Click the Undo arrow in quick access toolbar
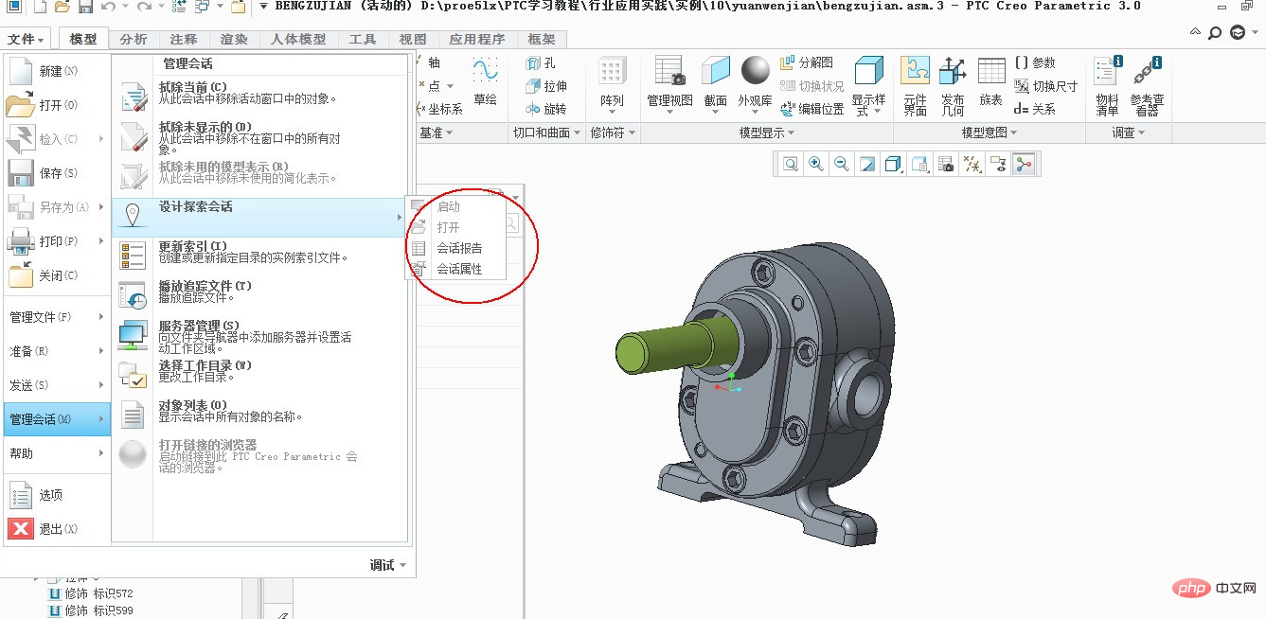Viewport: 1266px width, 619px height. click(x=107, y=7)
